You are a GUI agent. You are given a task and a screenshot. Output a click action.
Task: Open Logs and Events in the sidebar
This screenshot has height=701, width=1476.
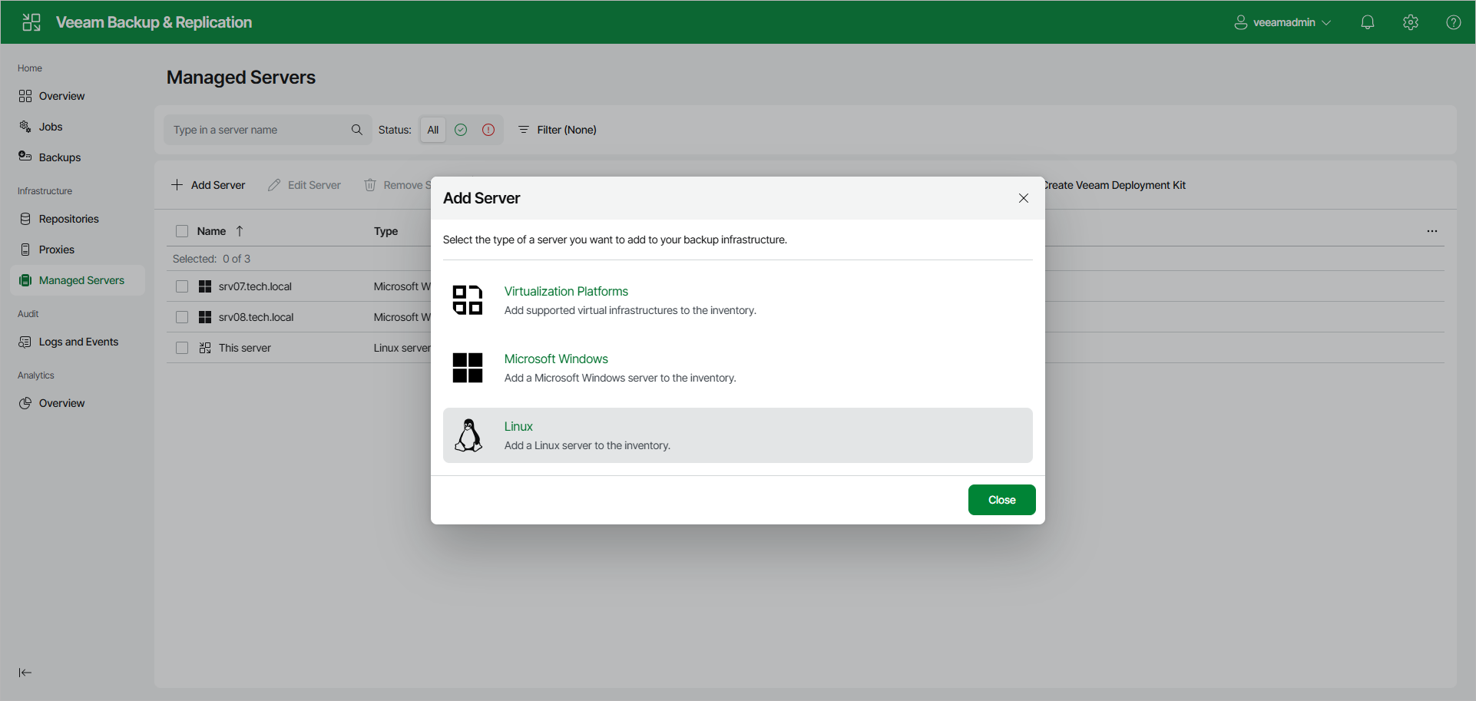(77, 342)
